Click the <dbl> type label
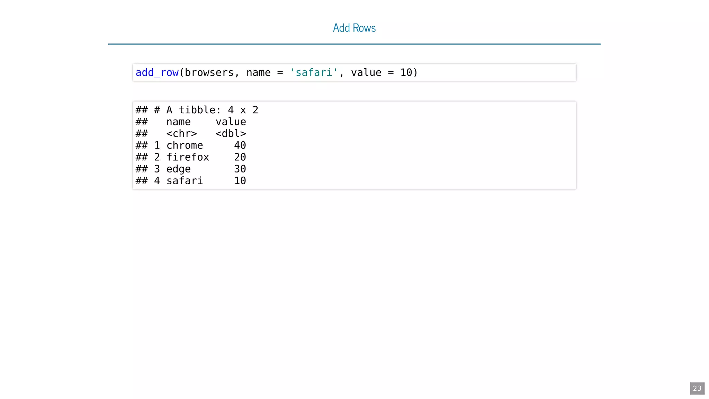The height and width of the screenshot is (399, 709). [x=231, y=134]
